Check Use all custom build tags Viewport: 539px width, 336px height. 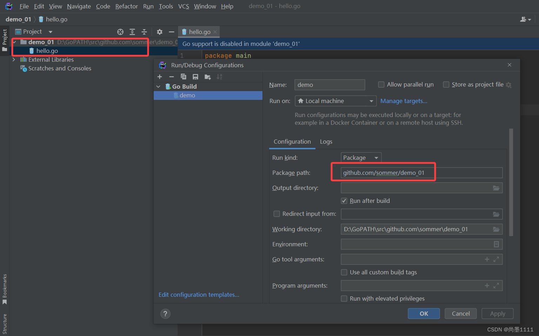click(344, 272)
